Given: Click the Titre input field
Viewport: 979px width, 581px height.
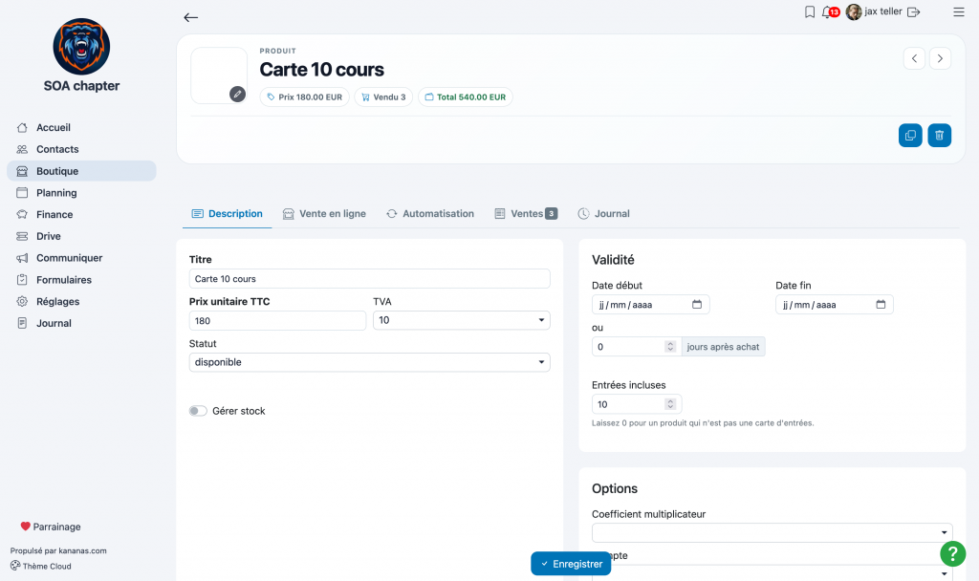Looking at the screenshot, I should point(370,278).
